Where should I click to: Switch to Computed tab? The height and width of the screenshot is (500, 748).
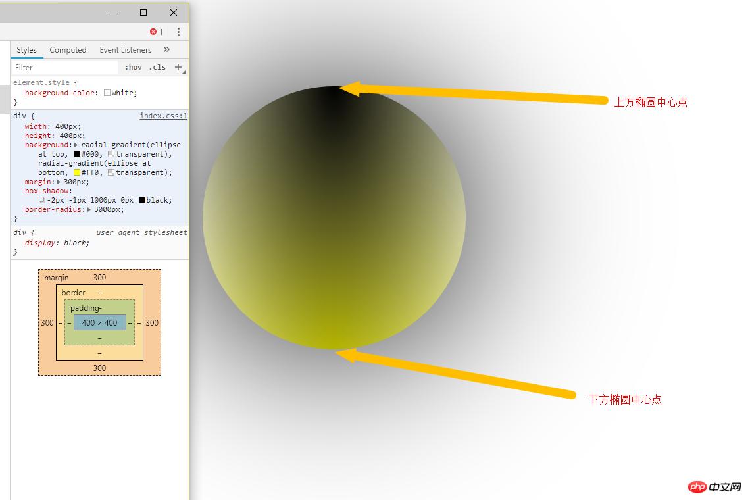point(68,49)
